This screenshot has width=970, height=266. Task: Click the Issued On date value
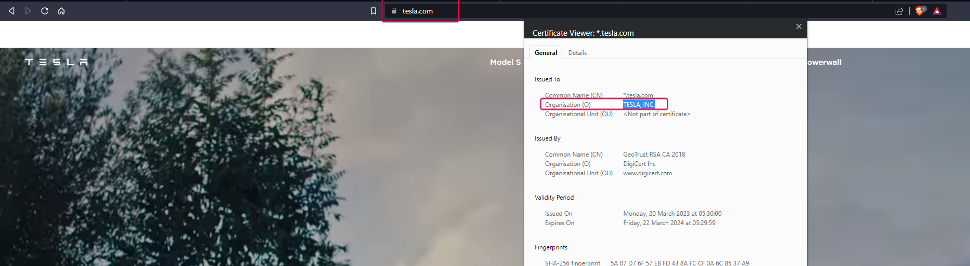tap(672, 214)
